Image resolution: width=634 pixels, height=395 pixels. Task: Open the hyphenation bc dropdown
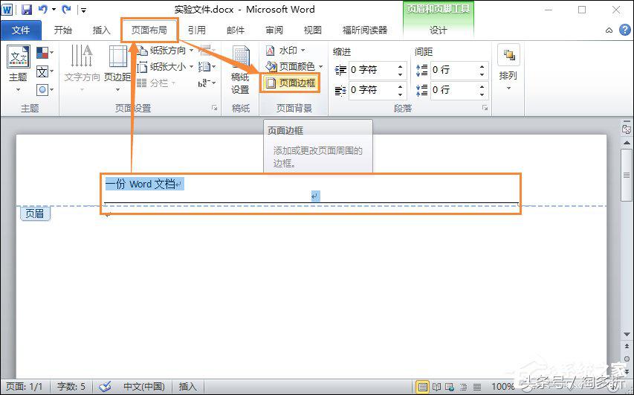tap(207, 83)
